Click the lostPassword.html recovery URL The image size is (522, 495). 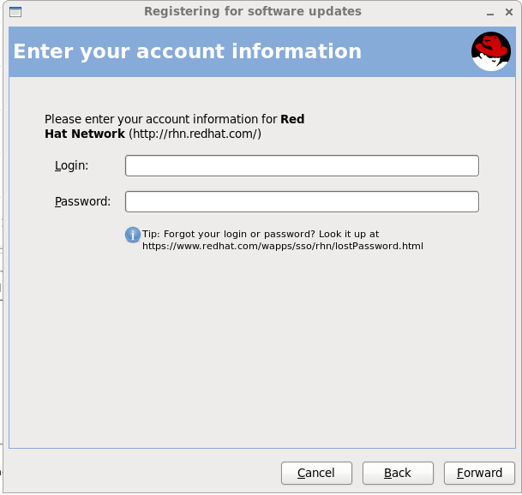[283, 246]
